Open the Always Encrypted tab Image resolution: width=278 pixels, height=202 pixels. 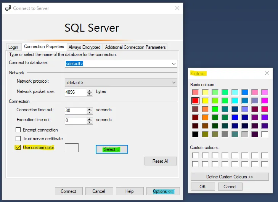pyautogui.click(x=85, y=47)
